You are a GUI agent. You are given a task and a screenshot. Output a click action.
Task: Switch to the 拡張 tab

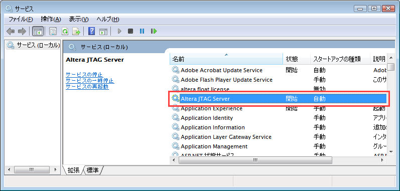pyautogui.click(x=73, y=170)
